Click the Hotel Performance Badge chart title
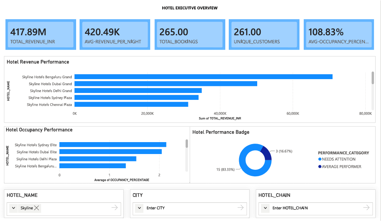The height and width of the screenshot is (222, 381). click(x=221, y=132)
